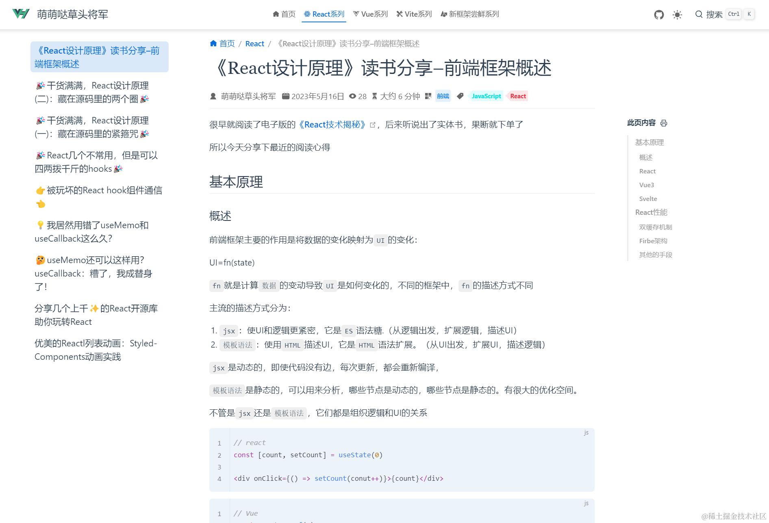Open sidebar article useMemo还可以这样用
Screen dimensions: 769x523
click(x=100, y=273)
